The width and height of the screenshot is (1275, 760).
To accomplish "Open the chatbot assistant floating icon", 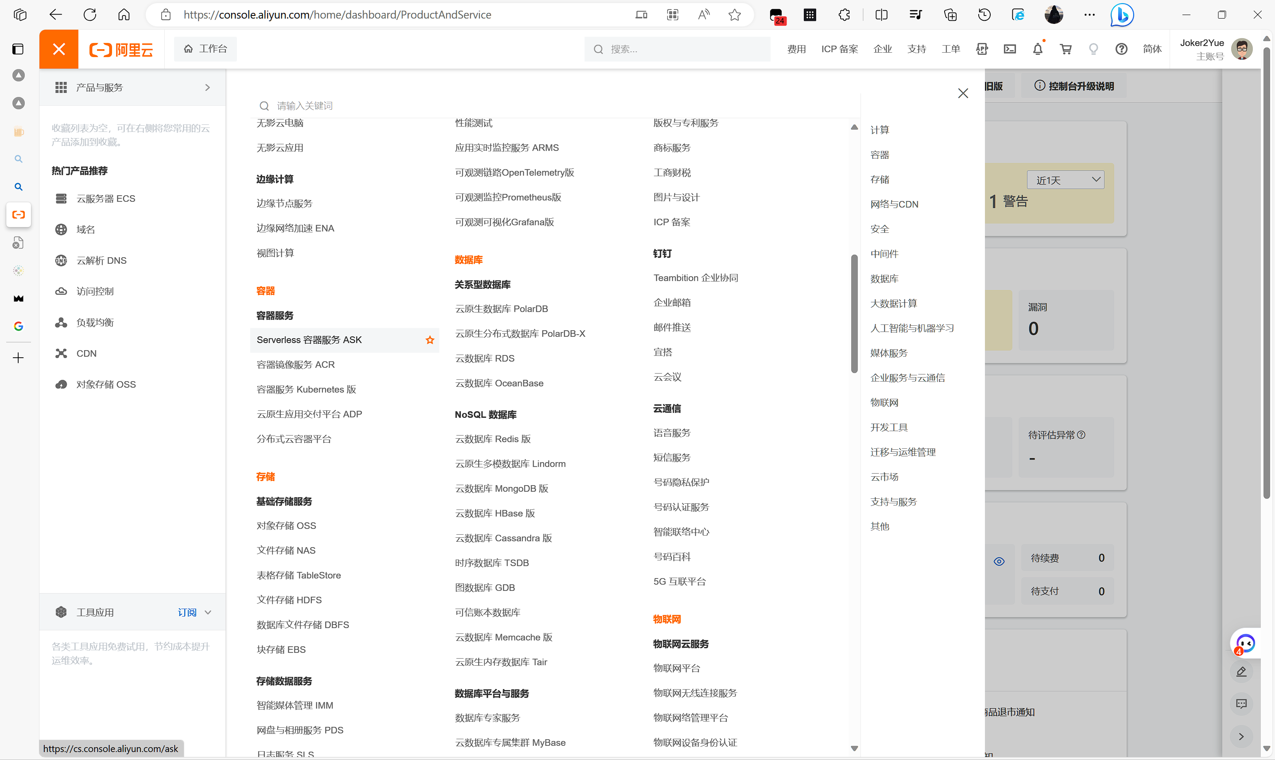I will 1245,643.
